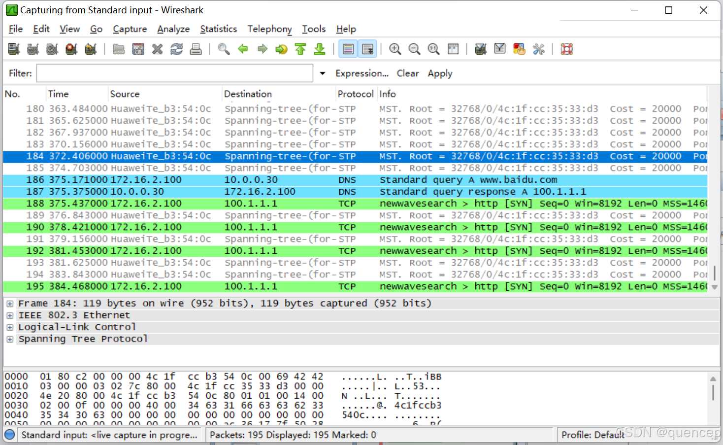Screen dimensions: 723x445
Task: Click hex offset row 0020
Action: [x=16, y=396]
